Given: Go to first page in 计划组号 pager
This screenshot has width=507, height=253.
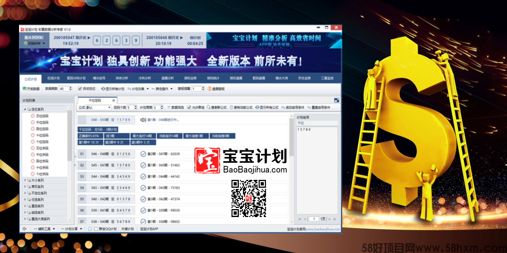Looking at the screenshot, I should coord(300,219).
